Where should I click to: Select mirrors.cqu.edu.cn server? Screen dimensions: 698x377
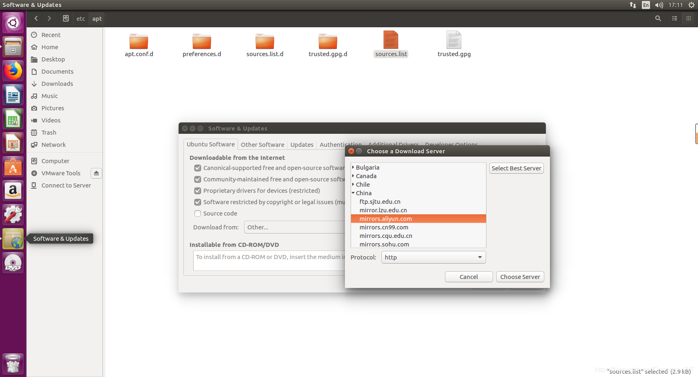click(418, 236)
